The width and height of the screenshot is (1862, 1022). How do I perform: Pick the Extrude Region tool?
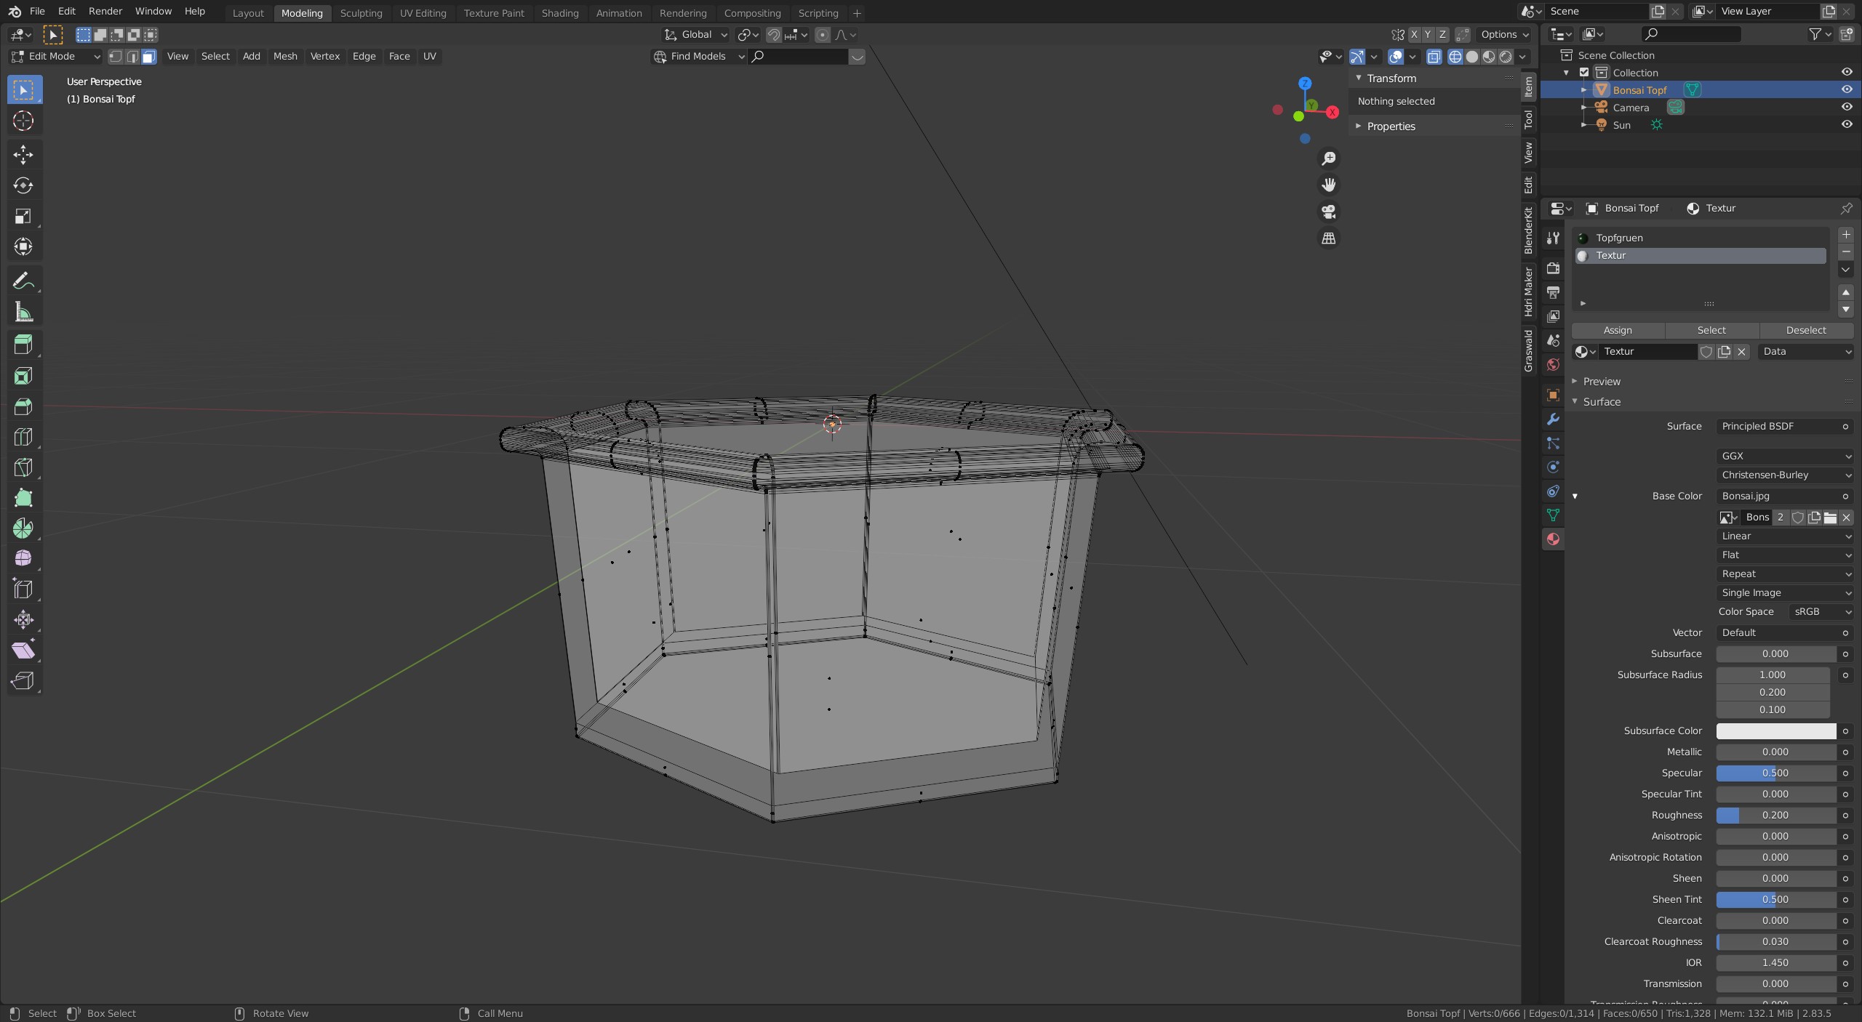[x=23, y=345]
